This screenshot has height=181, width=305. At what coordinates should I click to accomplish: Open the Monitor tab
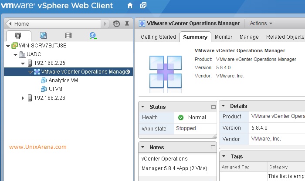click(x=224, y=37)
